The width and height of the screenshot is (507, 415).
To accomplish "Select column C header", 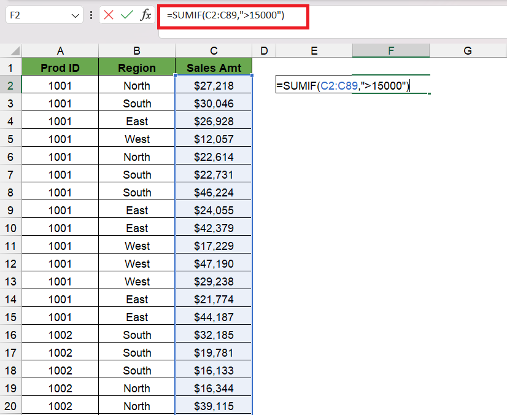I will [x=214, y=51].
